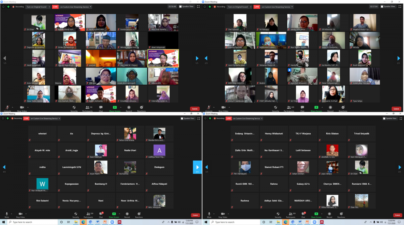Screen dimensions: 404x225
Task: Unmute microphone in the 2/5 page window
Action: (x=209, y=108)
